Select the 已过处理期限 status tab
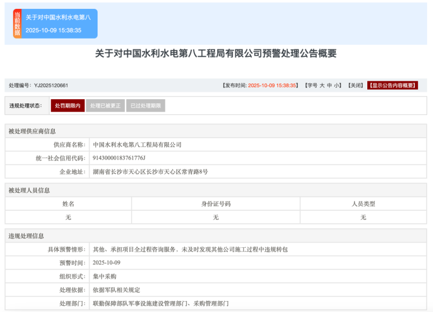 (x=146, y=106)
